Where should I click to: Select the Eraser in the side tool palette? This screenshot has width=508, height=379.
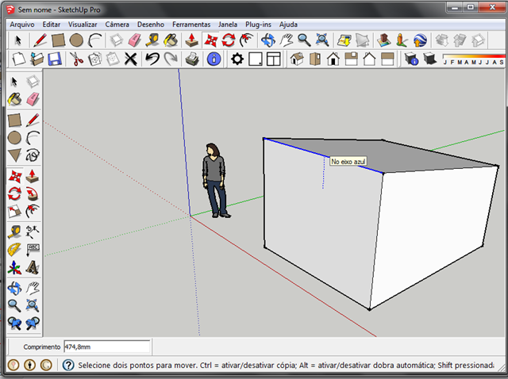(33, 99)
